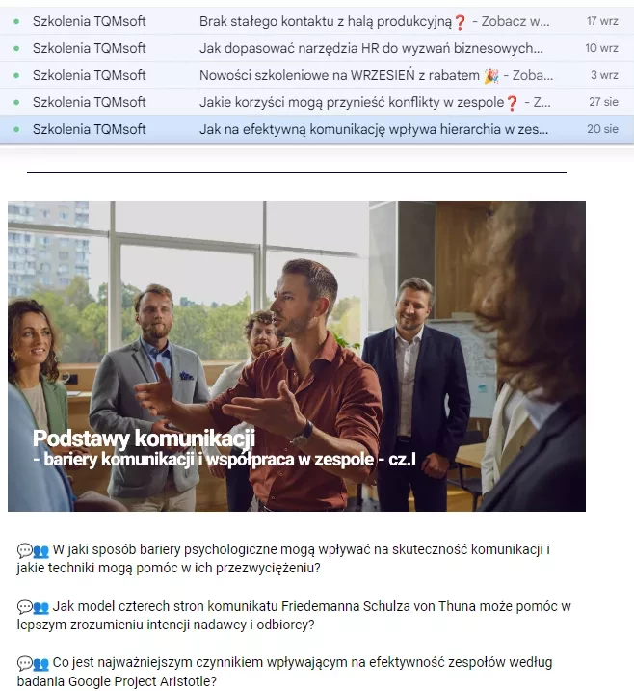Click the people icon before Google Project Aristotle question
This screenshot has height=691, width=634.
pyautogui.click(x=41, y=663)
